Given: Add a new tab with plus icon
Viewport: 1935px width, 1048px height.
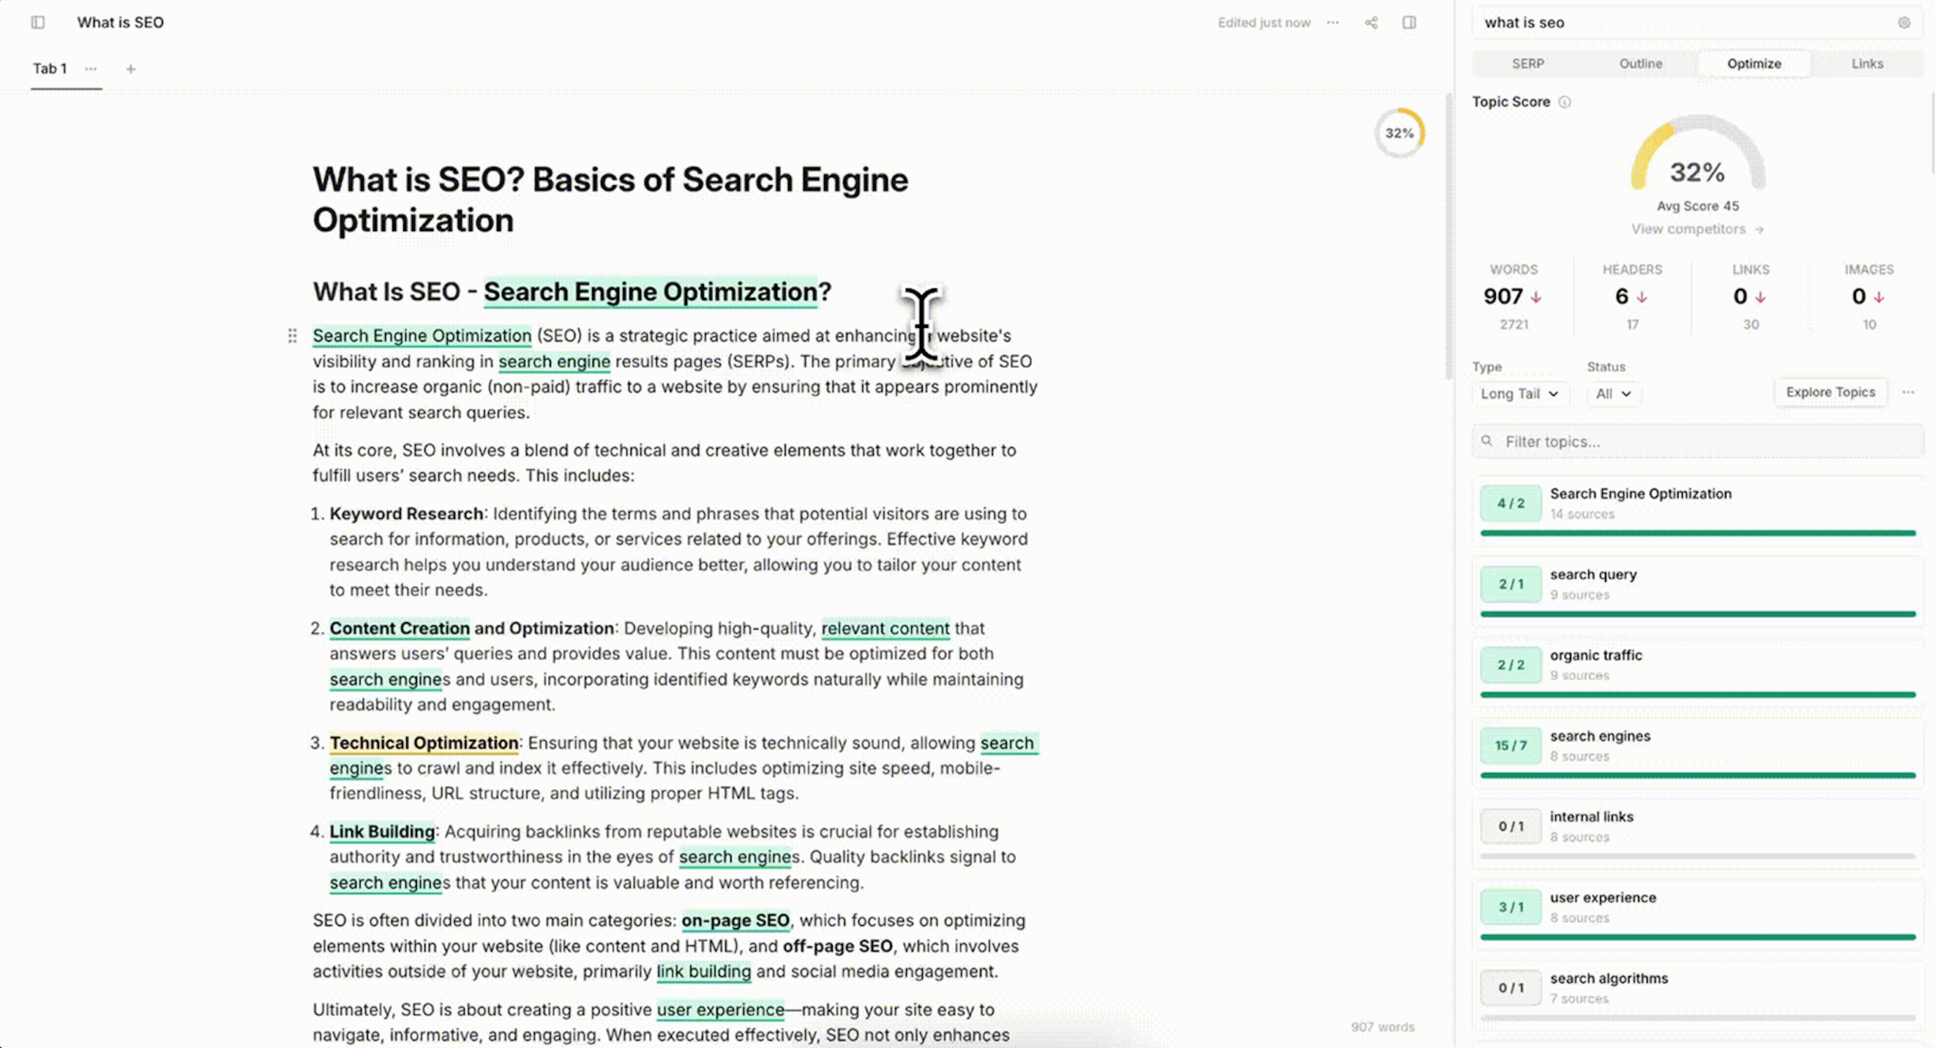Looking at the screenshot, I should [131, 69].
